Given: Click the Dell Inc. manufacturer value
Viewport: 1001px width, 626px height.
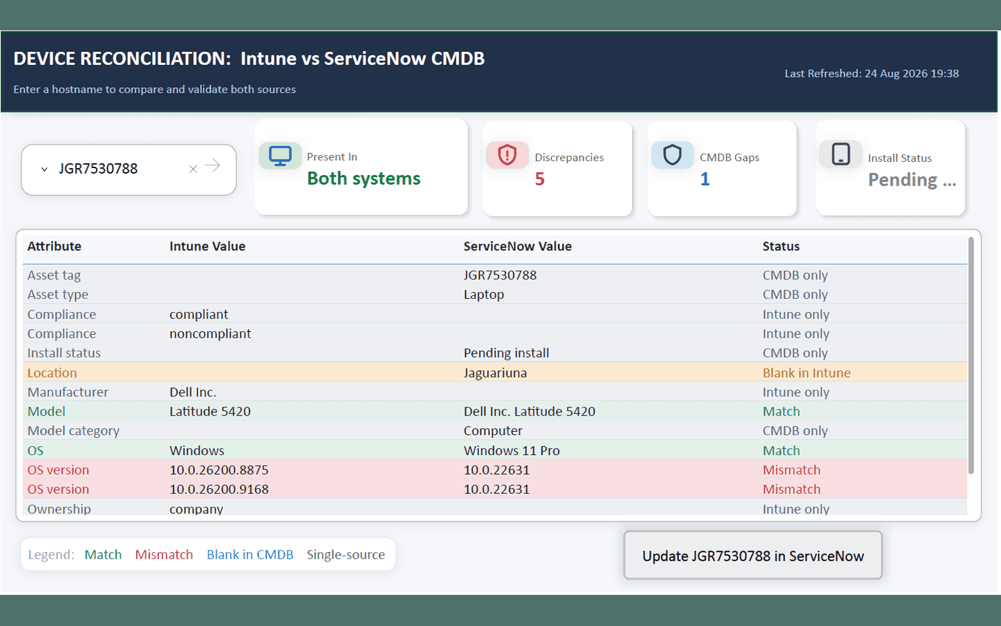Looking at the screenshot, I should coord(193,392).
